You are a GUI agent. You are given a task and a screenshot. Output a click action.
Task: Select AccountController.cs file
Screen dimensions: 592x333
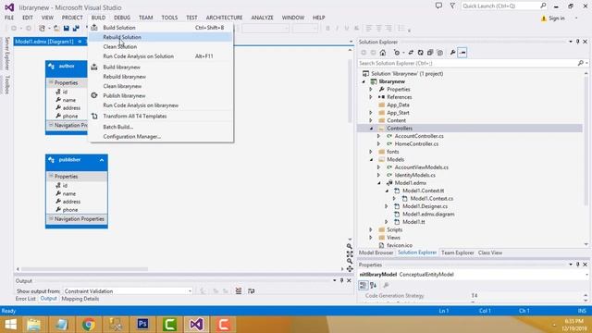tap(419, 136)
